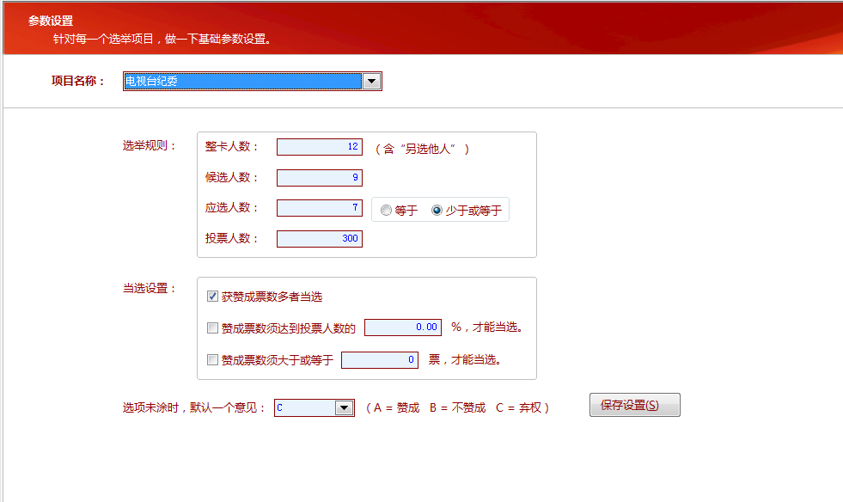
Task: Choose the 少于或等于 radio option
Action: tap(437, 211)
